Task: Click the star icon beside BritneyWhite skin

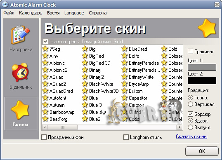Action: pyautogui.click(x=125, y=77)
